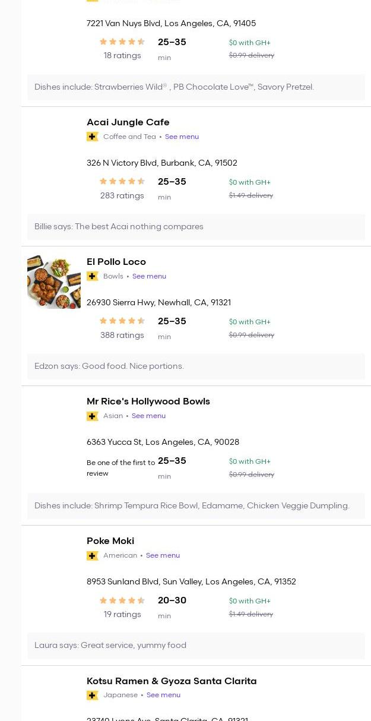This screenshot has height=721, width=371.
Task: See menu for Kotsu Ramen & Gyoza
Action: coord(163,695)
